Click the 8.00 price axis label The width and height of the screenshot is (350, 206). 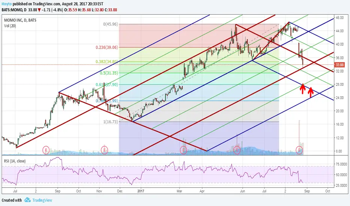pos(339,151)
